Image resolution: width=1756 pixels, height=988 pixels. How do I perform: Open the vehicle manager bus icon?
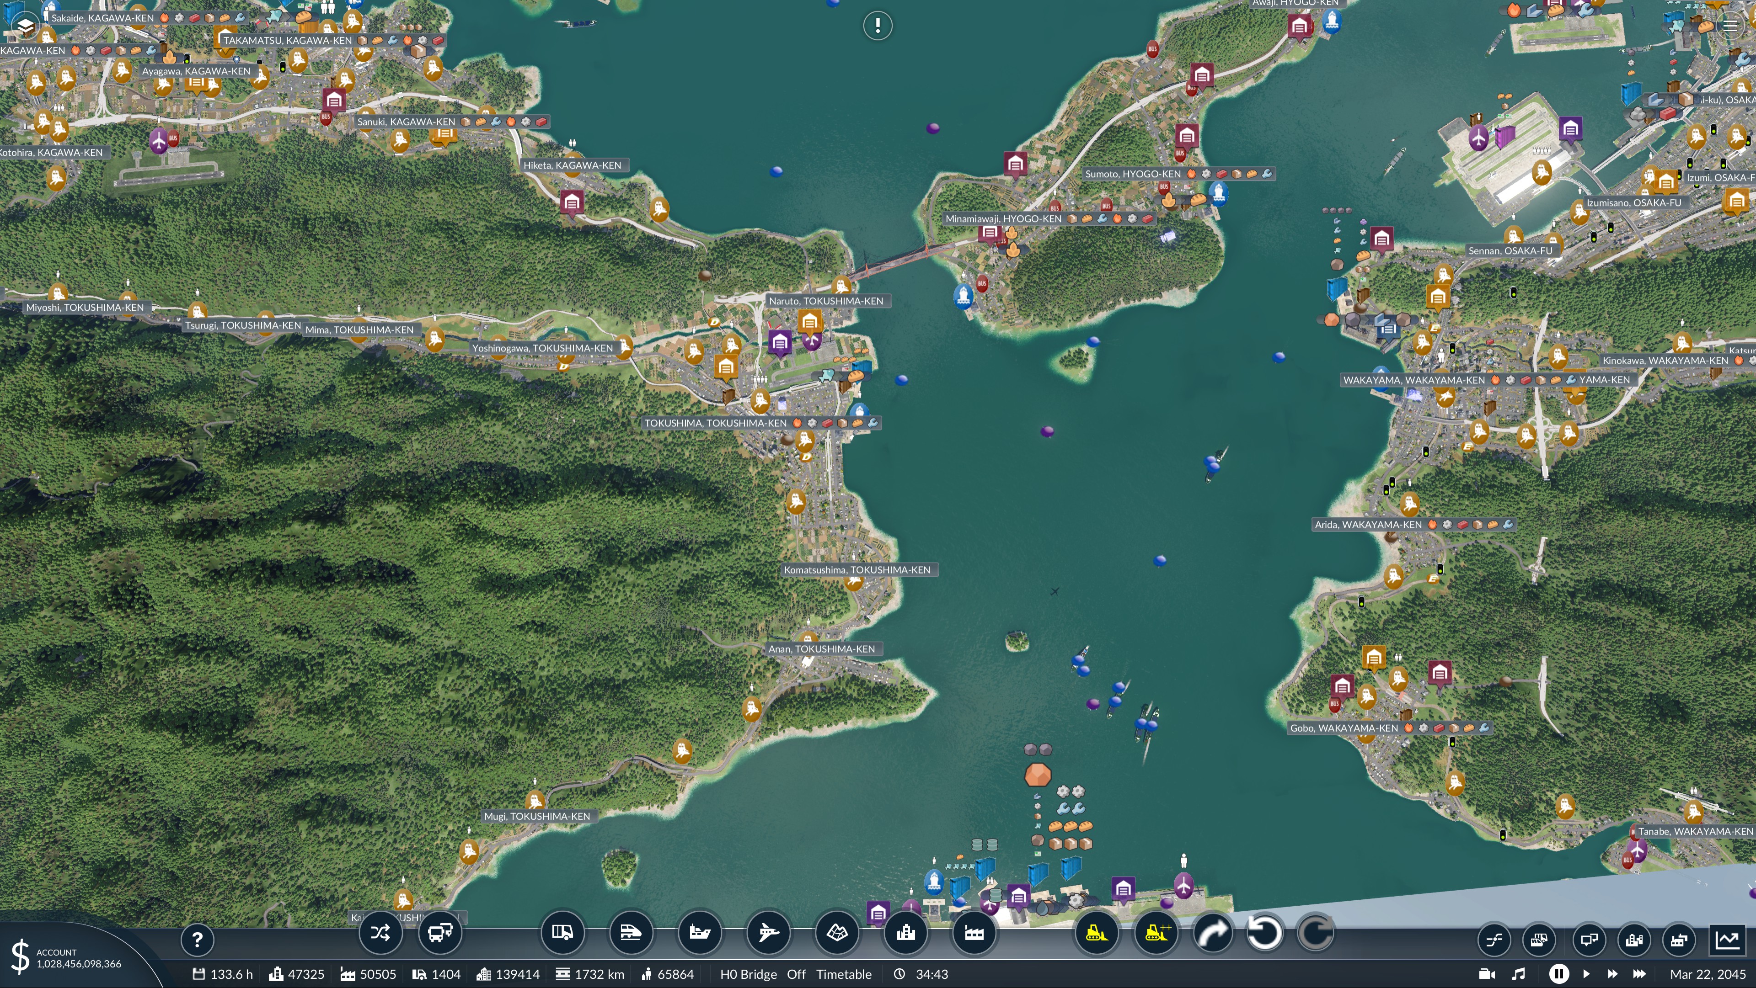(440, 933)
